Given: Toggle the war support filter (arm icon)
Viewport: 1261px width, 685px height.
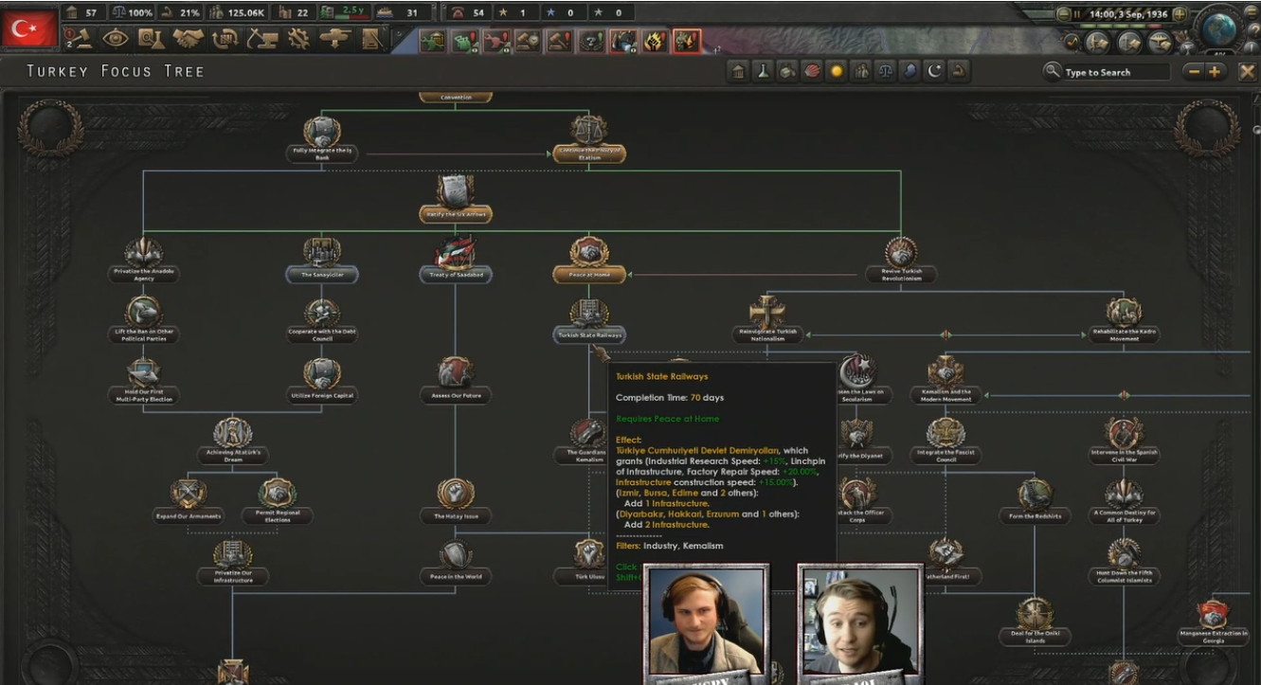Looking at the screenshot, I should point(959,72).
